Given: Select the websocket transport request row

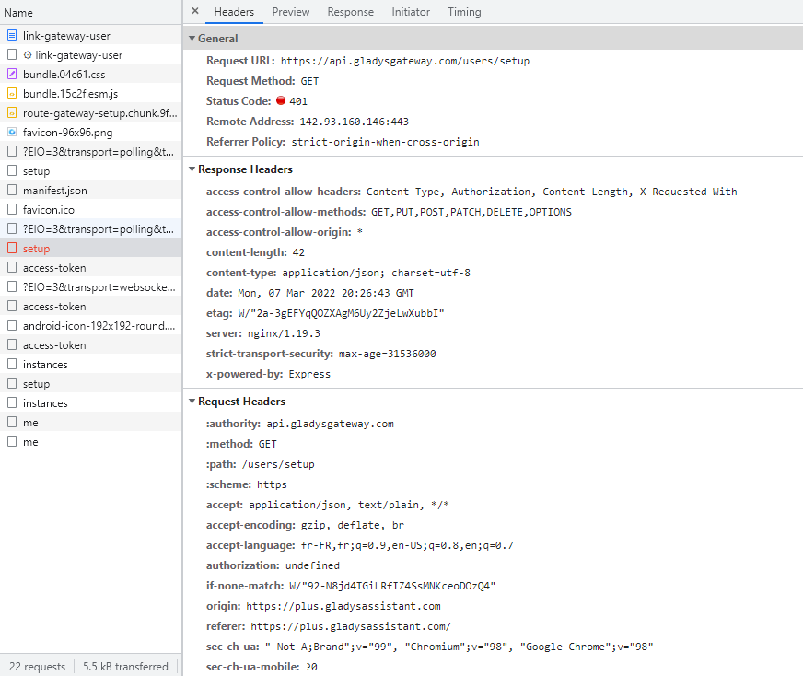Looking at the screenshot, I should [x=91, y=287].
